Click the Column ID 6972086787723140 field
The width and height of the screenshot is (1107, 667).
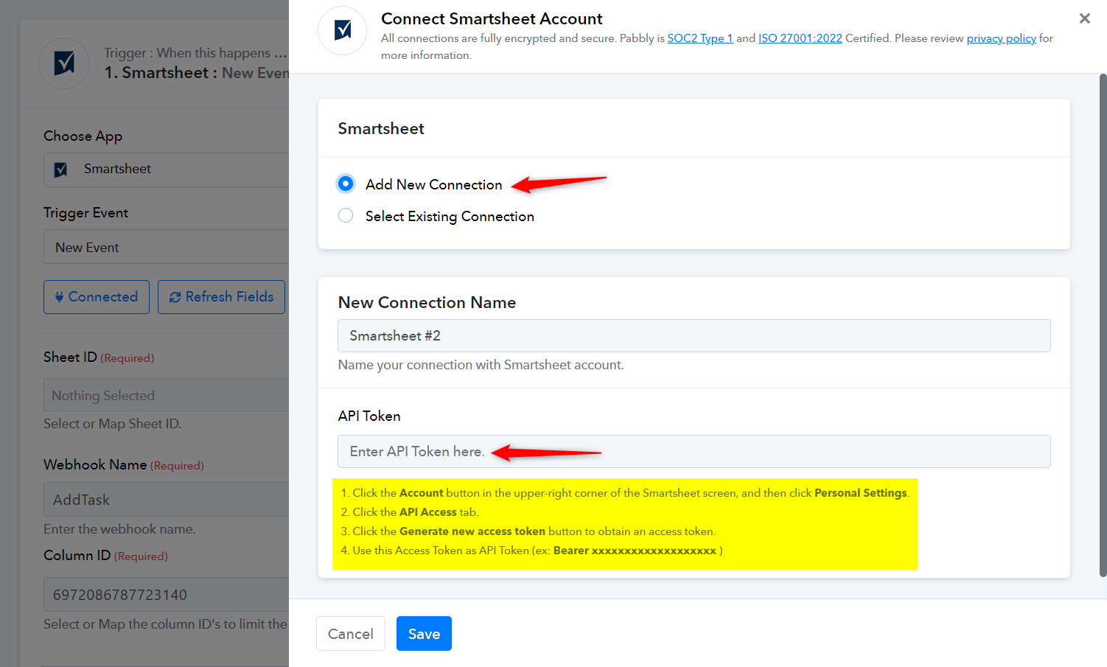(x=167, y=595)
